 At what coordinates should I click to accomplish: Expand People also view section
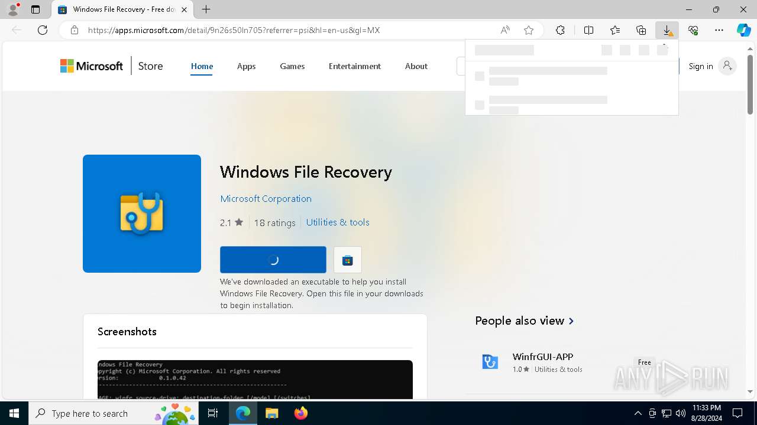525,321
